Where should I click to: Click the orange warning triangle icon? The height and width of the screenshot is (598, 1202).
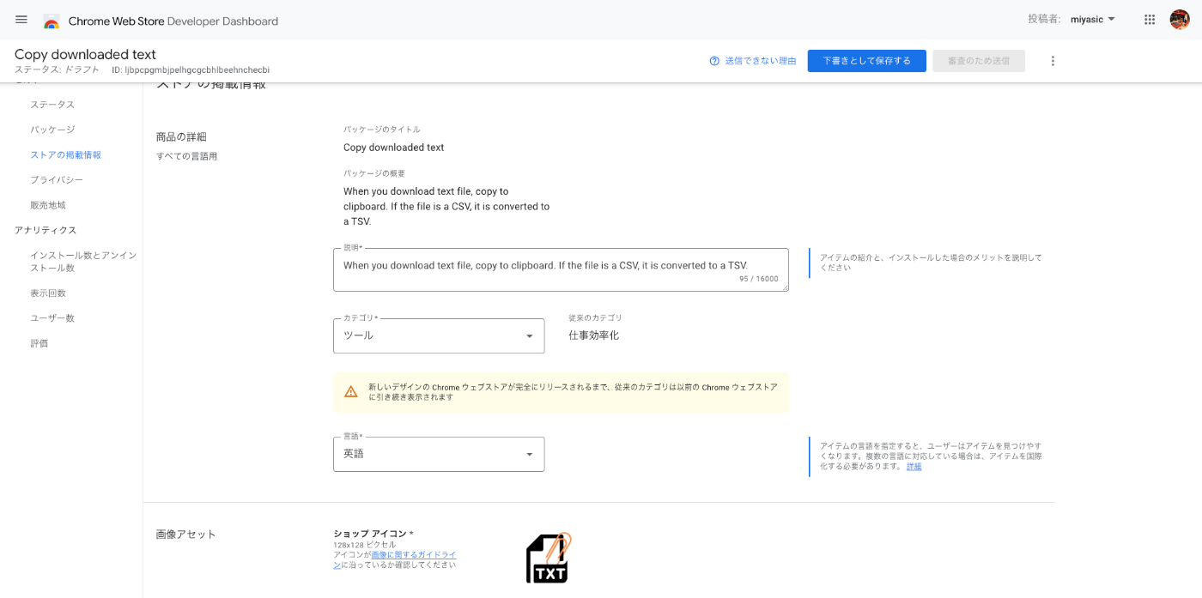[x=351, y=392]
